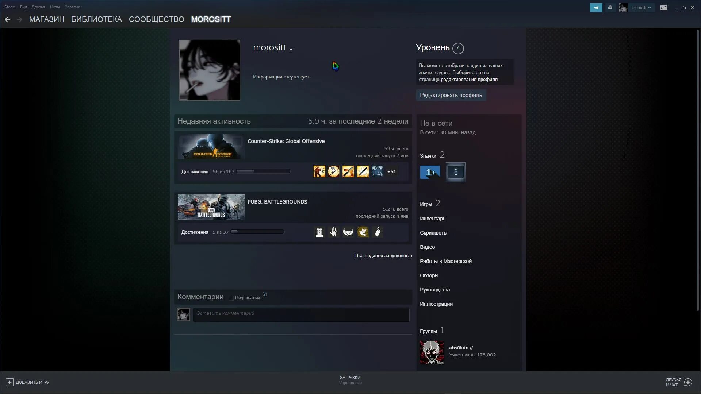
Task: Open the account dropdown in title bar
Action: click(x=641, y=8)
